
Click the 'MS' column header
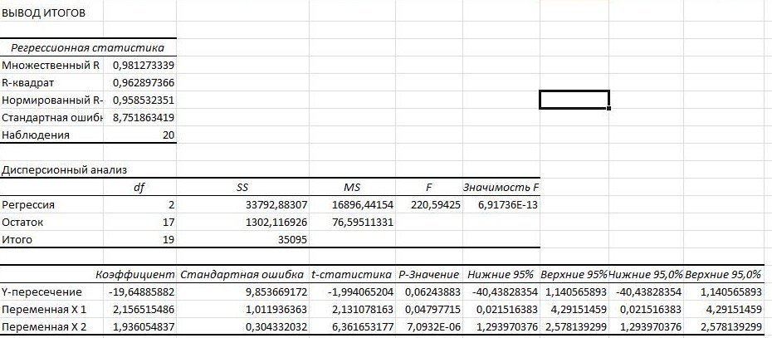[352, 187]
